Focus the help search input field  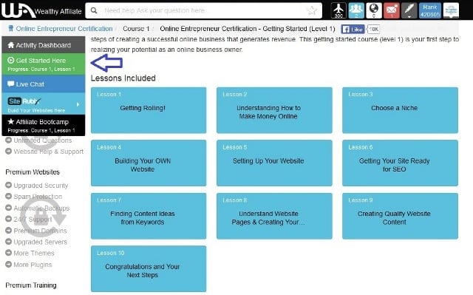[x=204, y=10]
